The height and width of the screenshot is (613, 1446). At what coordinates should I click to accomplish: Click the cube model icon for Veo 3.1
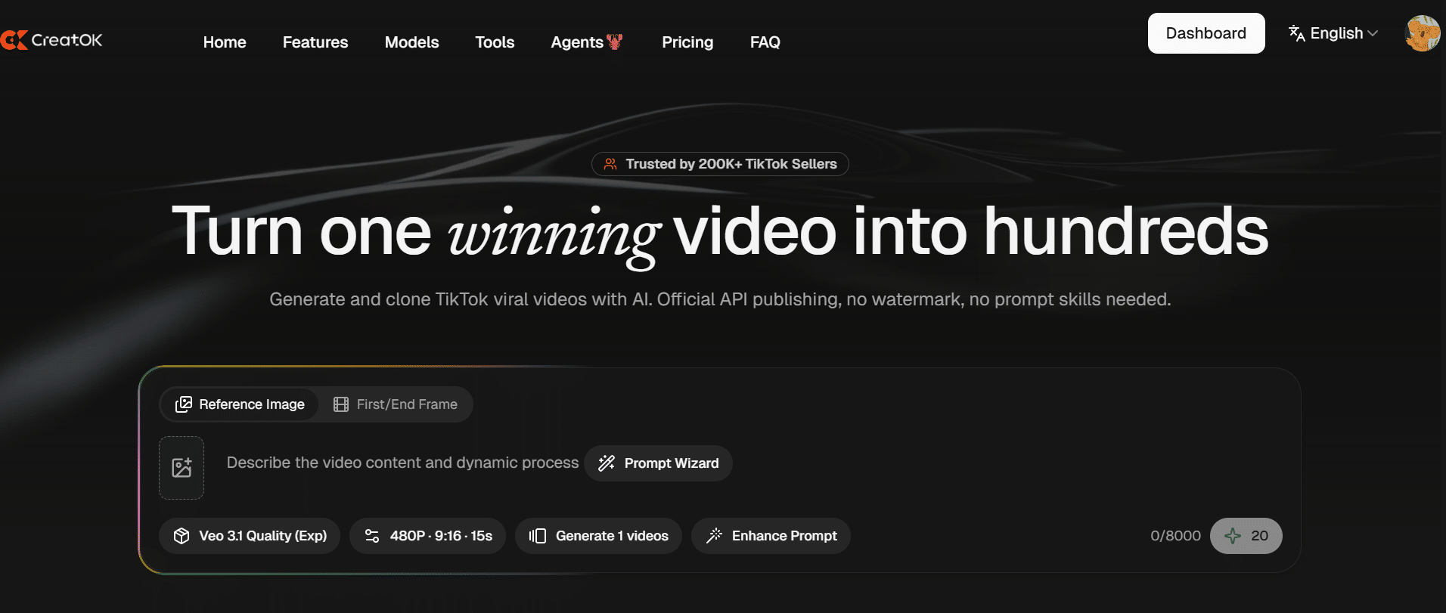tap(182, 536)
